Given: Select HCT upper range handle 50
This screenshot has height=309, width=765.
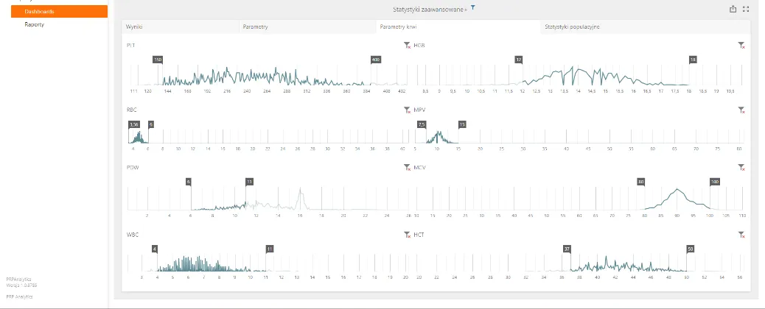Looking at the screenshot, I should click(x=690, y=249).
